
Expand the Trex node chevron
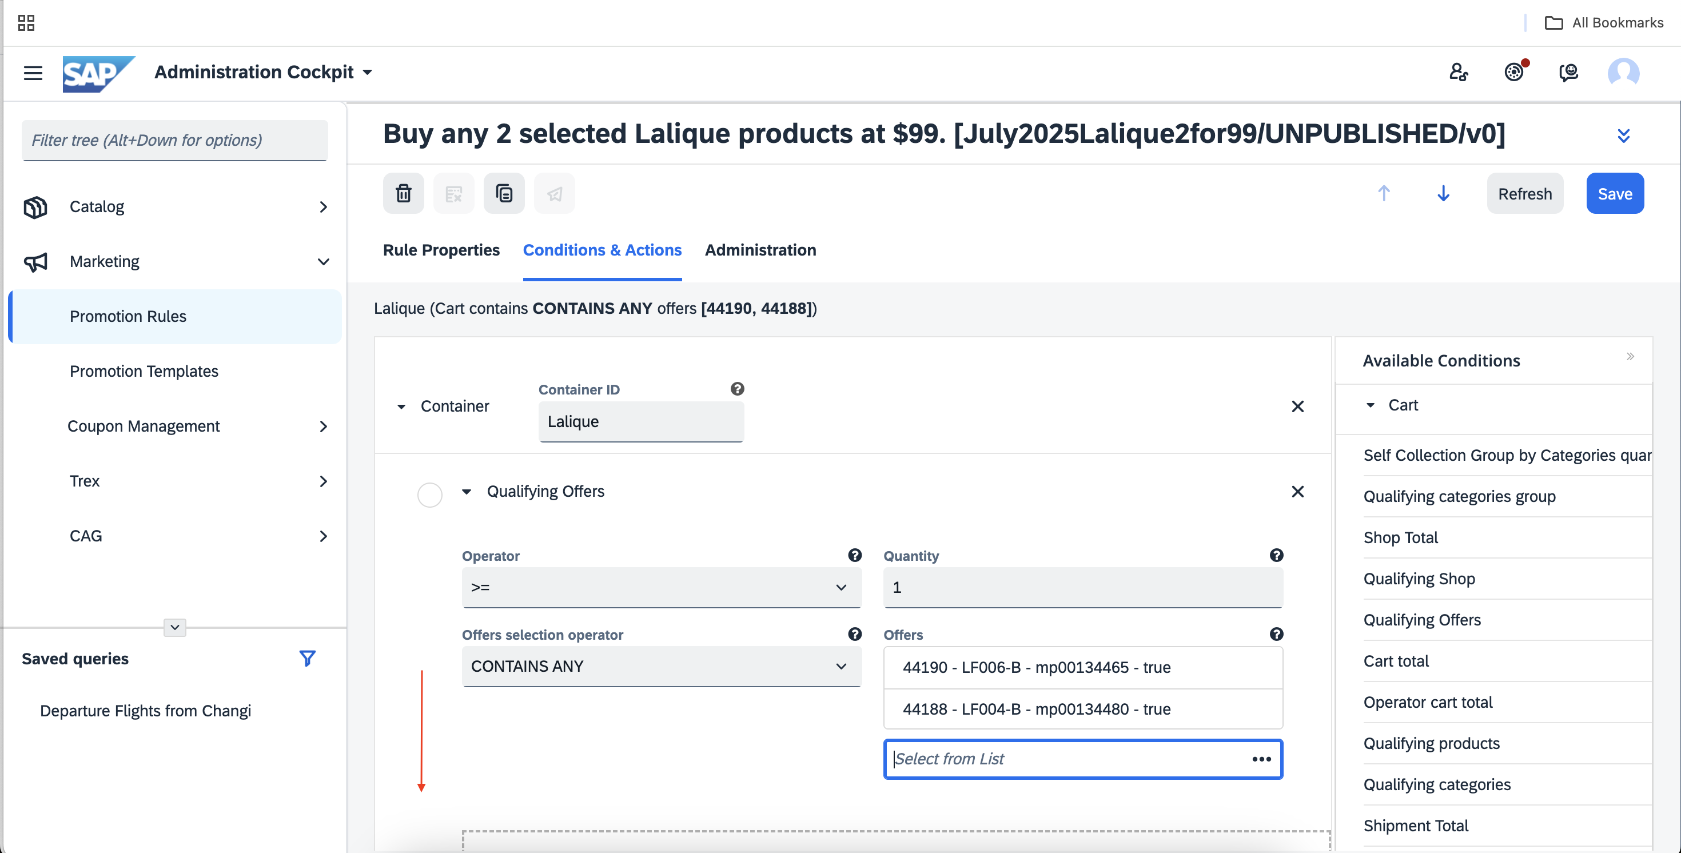(x=323, y=481)
